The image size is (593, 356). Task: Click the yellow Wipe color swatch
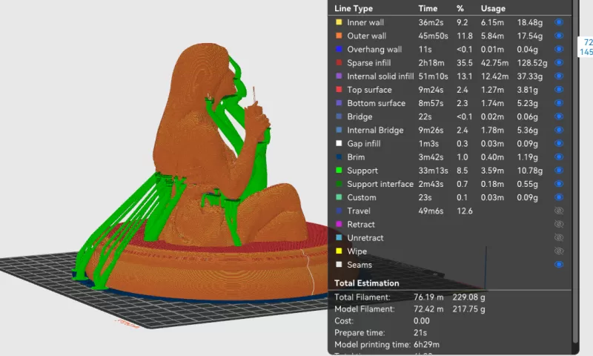(339, 251)
